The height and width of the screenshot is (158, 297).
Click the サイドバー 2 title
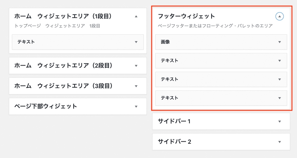pos(174,142)
